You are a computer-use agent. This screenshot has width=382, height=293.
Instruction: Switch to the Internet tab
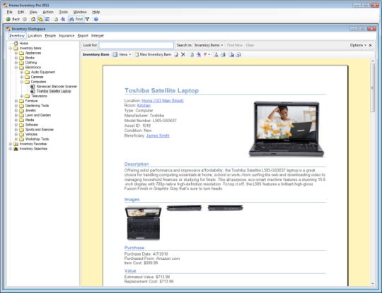pyautogui.click(x=98, y=35)
